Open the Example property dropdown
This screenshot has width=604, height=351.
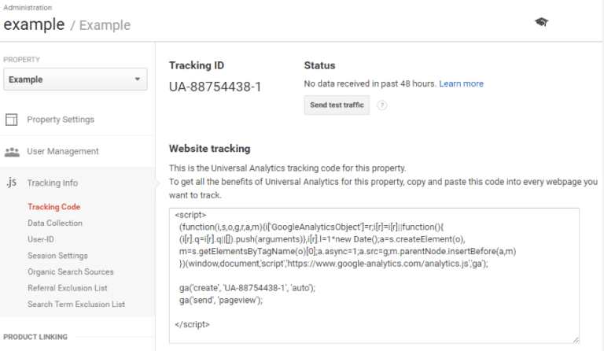point(75,79)
